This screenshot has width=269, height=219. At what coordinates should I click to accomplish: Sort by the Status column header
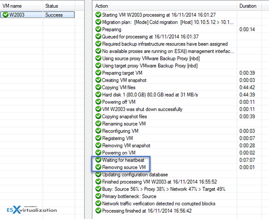coord(52,6)
